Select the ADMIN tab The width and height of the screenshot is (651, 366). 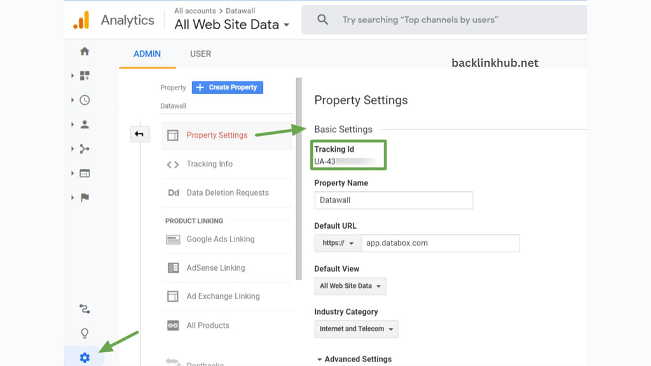click(x=147, y=54)
